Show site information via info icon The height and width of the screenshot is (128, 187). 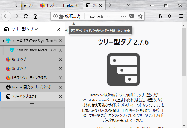click(x=55, y=16)
